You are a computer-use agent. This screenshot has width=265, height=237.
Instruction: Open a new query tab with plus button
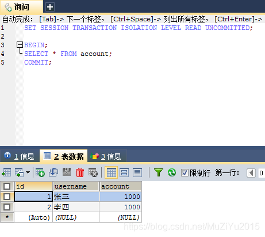click(x=50, y=7)
